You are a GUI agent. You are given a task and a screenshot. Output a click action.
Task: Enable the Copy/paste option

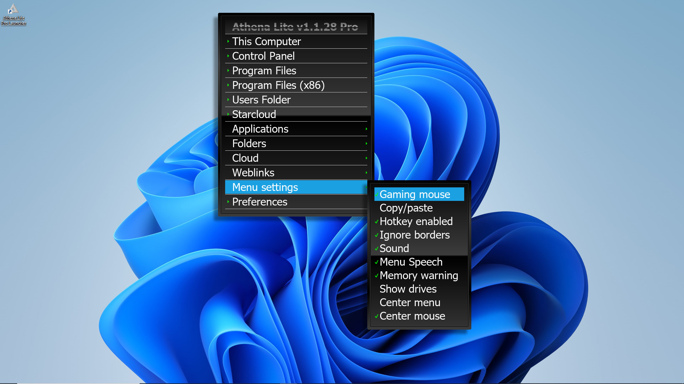click(x=406, y=208)
